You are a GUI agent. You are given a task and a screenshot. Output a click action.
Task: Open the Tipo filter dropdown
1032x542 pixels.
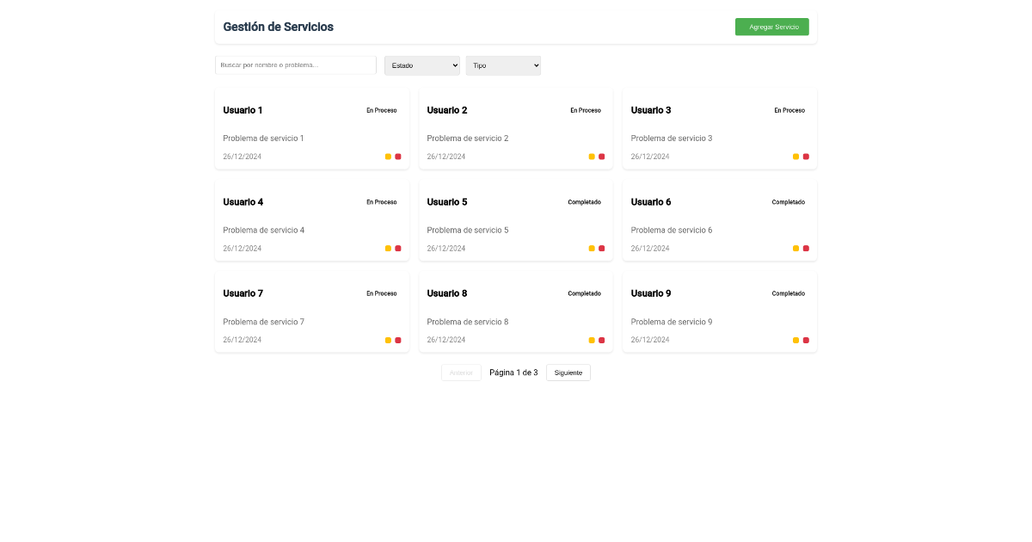pyautogui.click(x=503, y=65)
